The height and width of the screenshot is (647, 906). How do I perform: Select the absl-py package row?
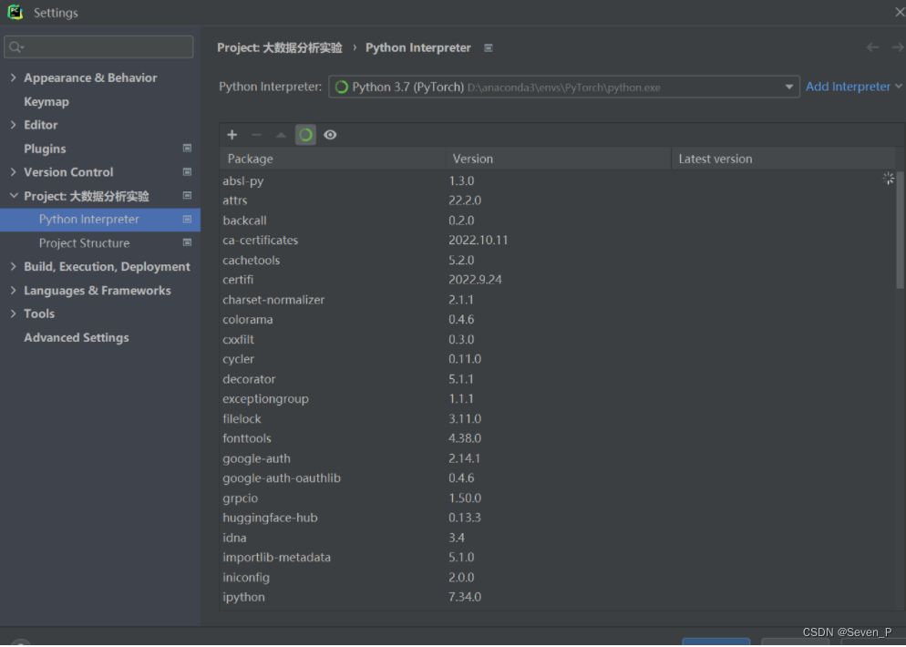(x=558, y=180)
